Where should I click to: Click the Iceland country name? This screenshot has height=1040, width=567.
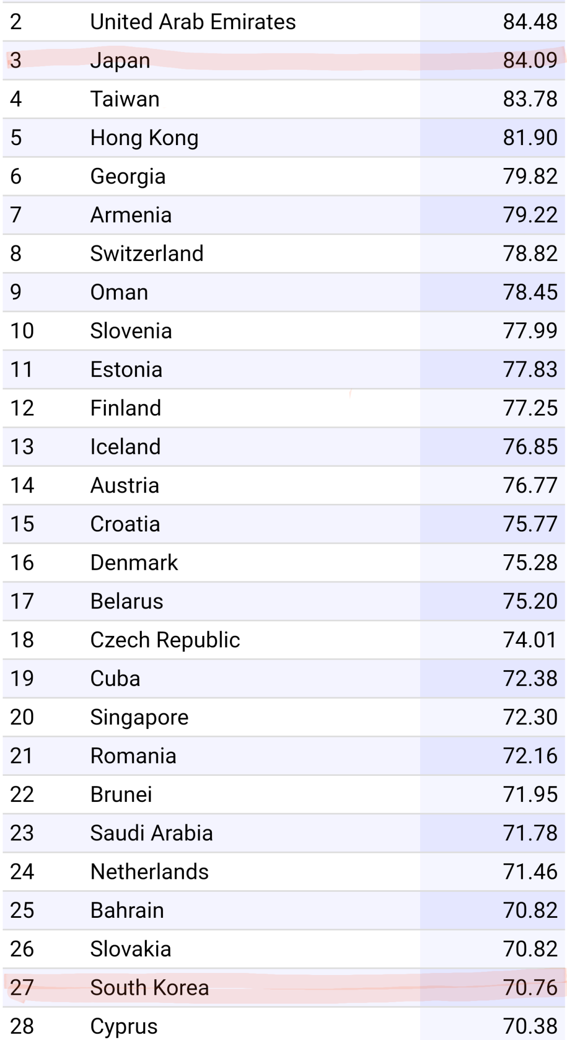pyautogui.click(x=125, y=447)
